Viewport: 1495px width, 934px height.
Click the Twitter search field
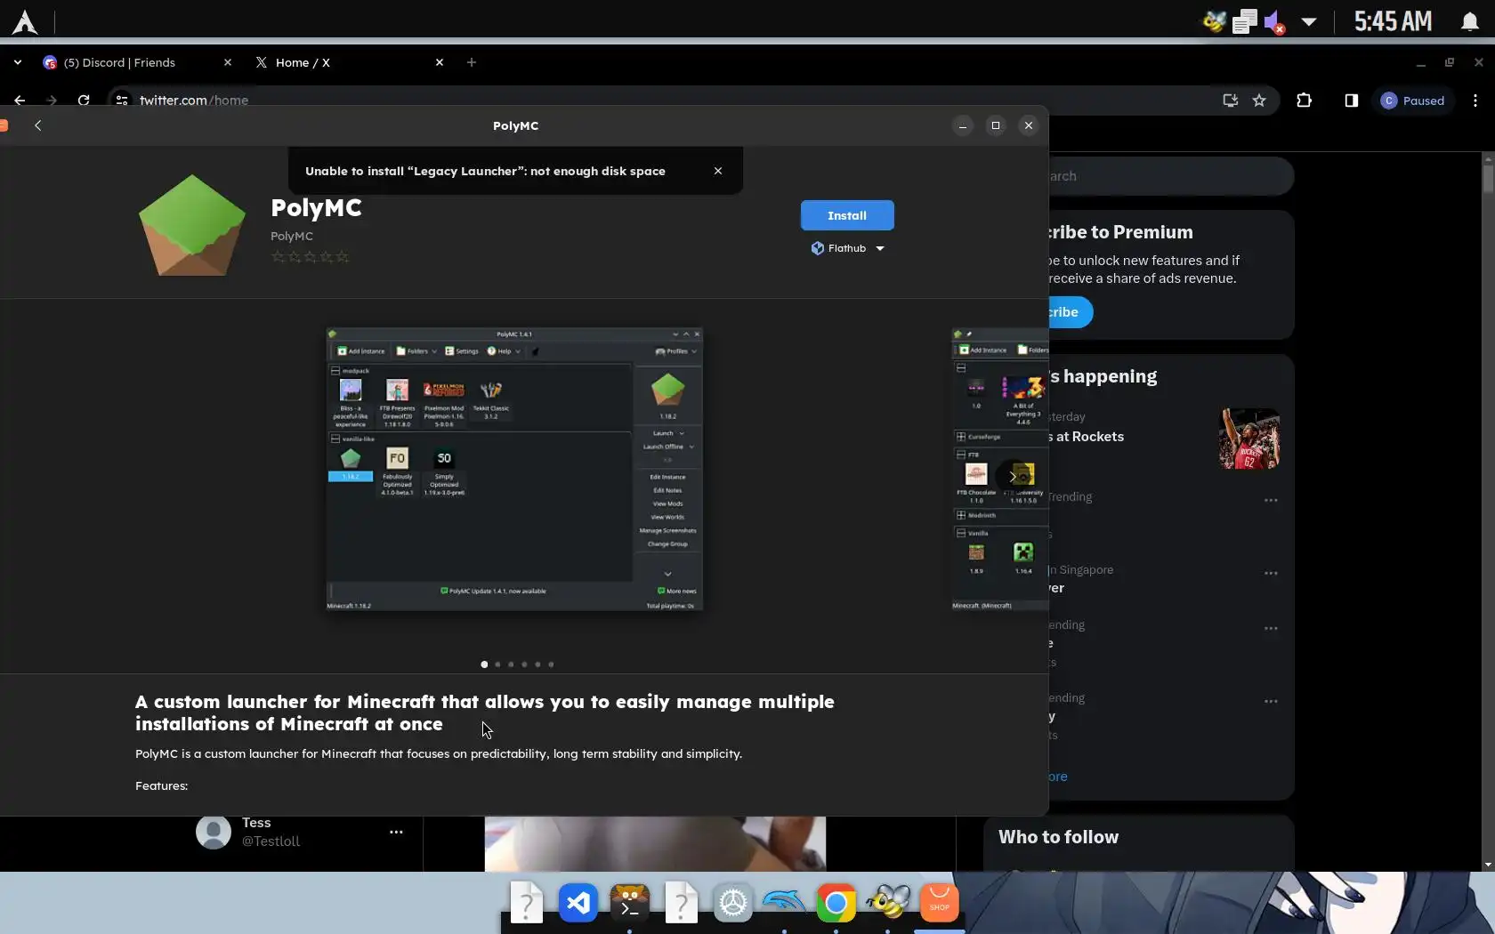point(1170,176)
